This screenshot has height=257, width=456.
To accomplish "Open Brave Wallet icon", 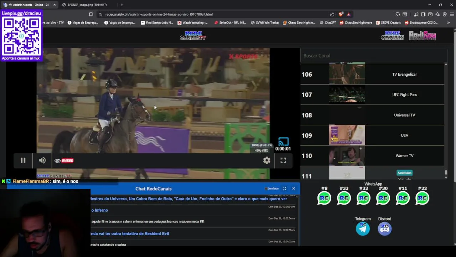I will click(x=430, y=14).
